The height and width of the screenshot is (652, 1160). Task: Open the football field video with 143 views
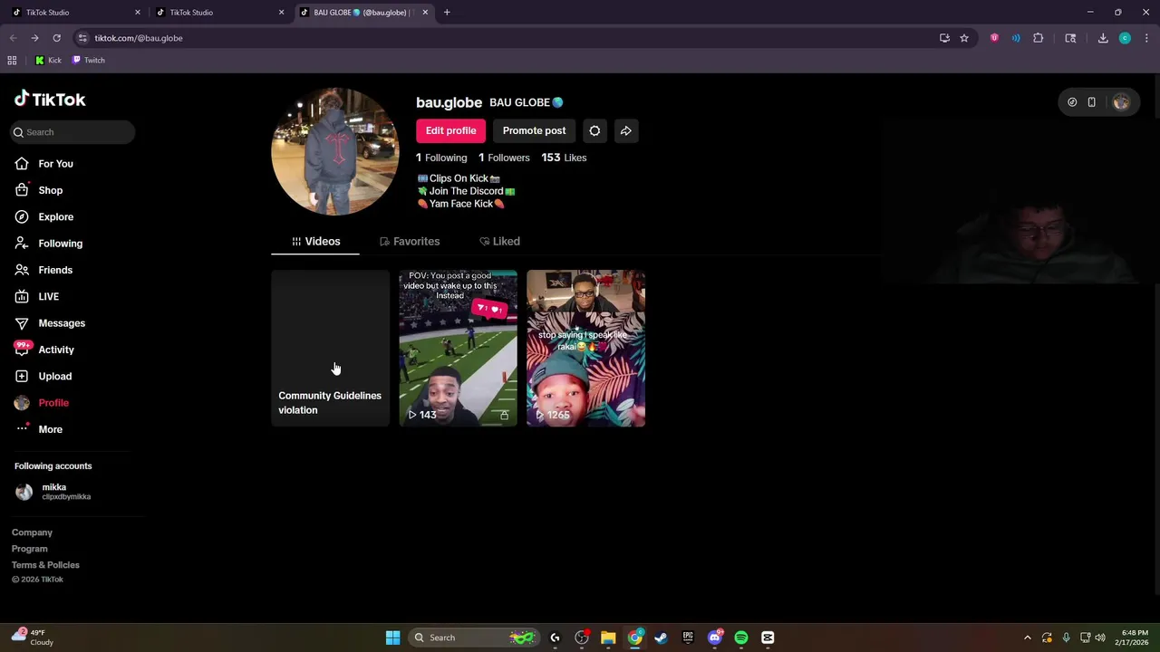(459, 348)
